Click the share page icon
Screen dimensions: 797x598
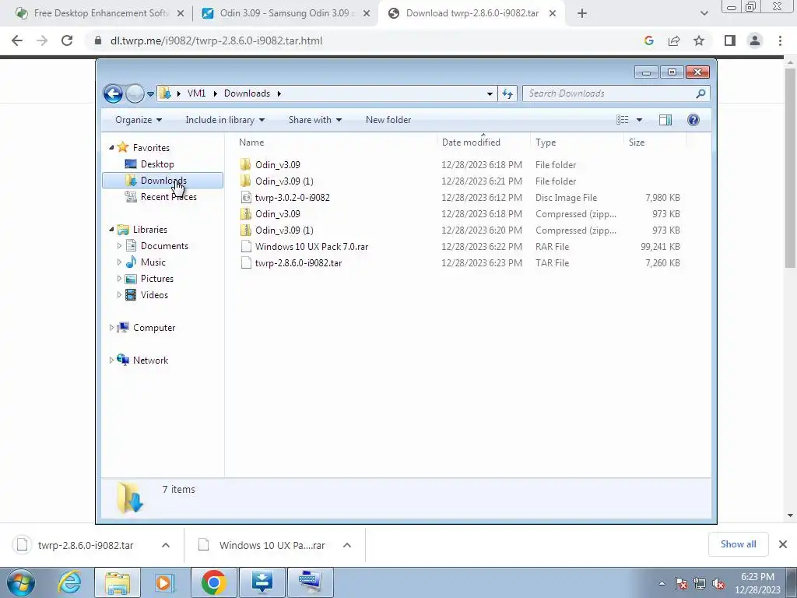[x=674, y=40]
